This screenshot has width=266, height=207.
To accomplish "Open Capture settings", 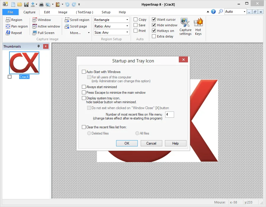I will [x=185, y=27].
